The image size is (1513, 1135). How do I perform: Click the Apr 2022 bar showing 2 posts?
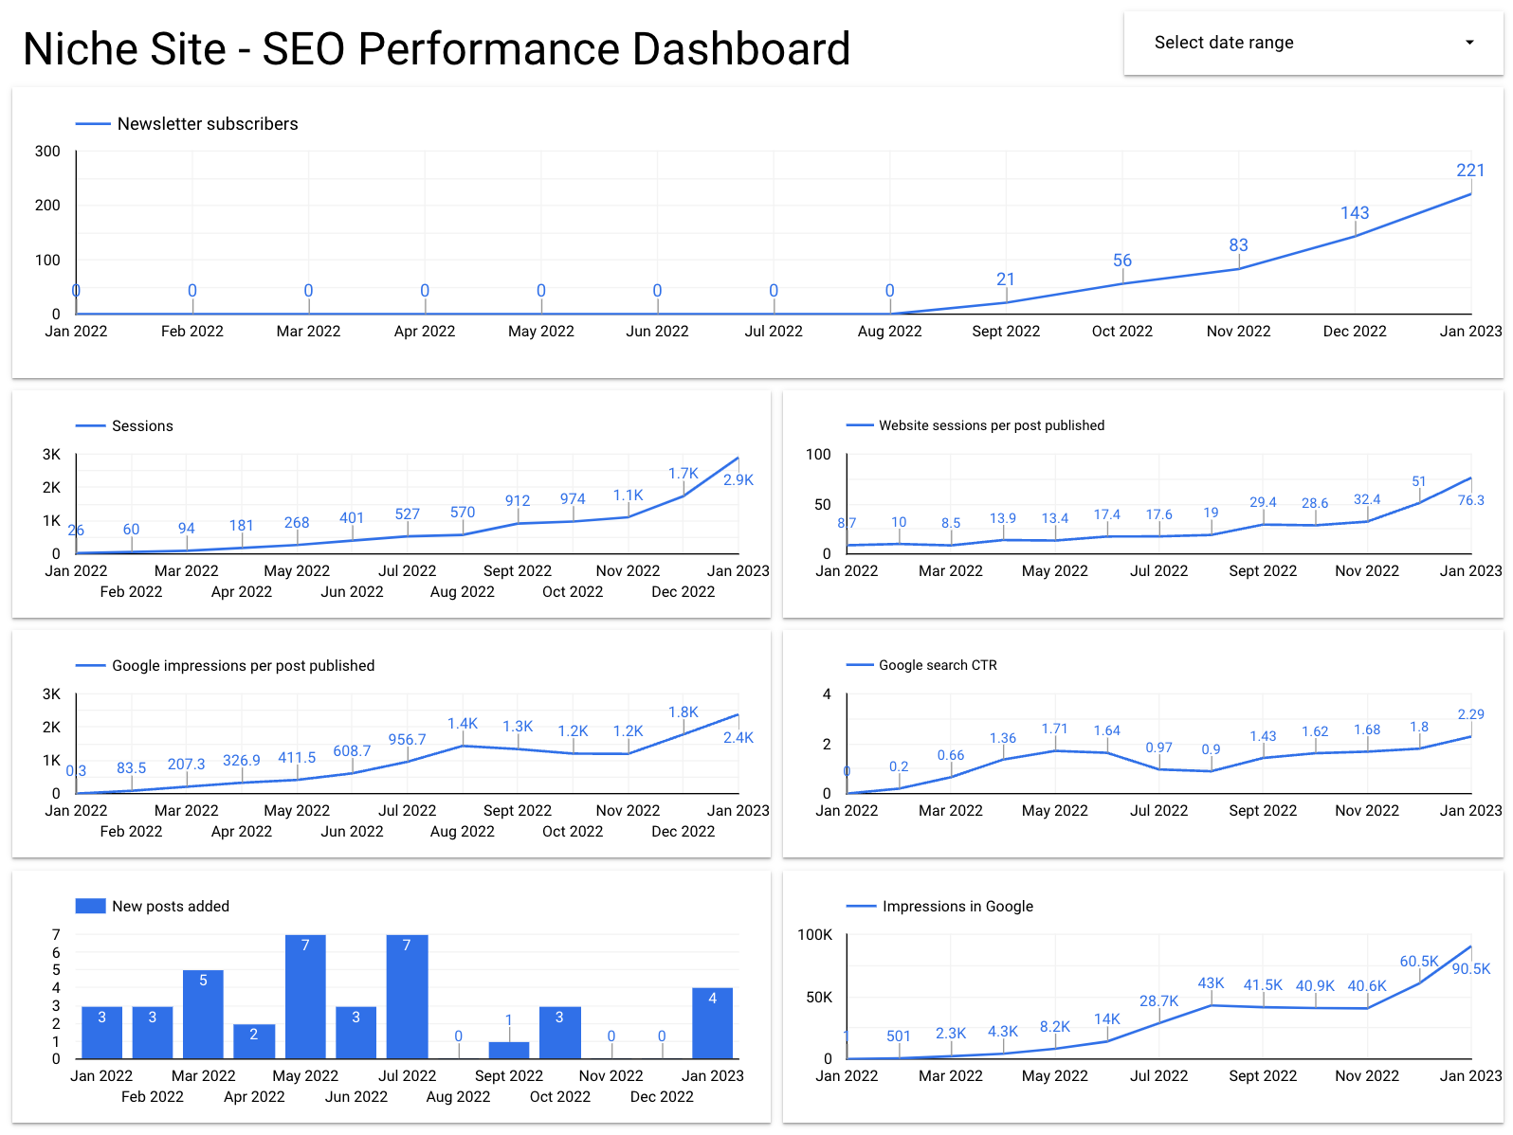pyautogui.click(x=254, y=1041)
